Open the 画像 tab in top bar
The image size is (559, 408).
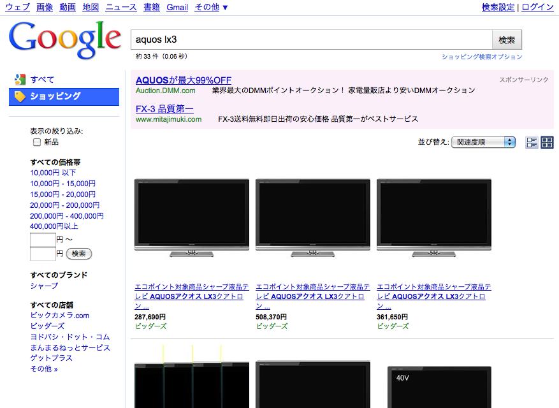pyautogui.click(x=45, y=7)
